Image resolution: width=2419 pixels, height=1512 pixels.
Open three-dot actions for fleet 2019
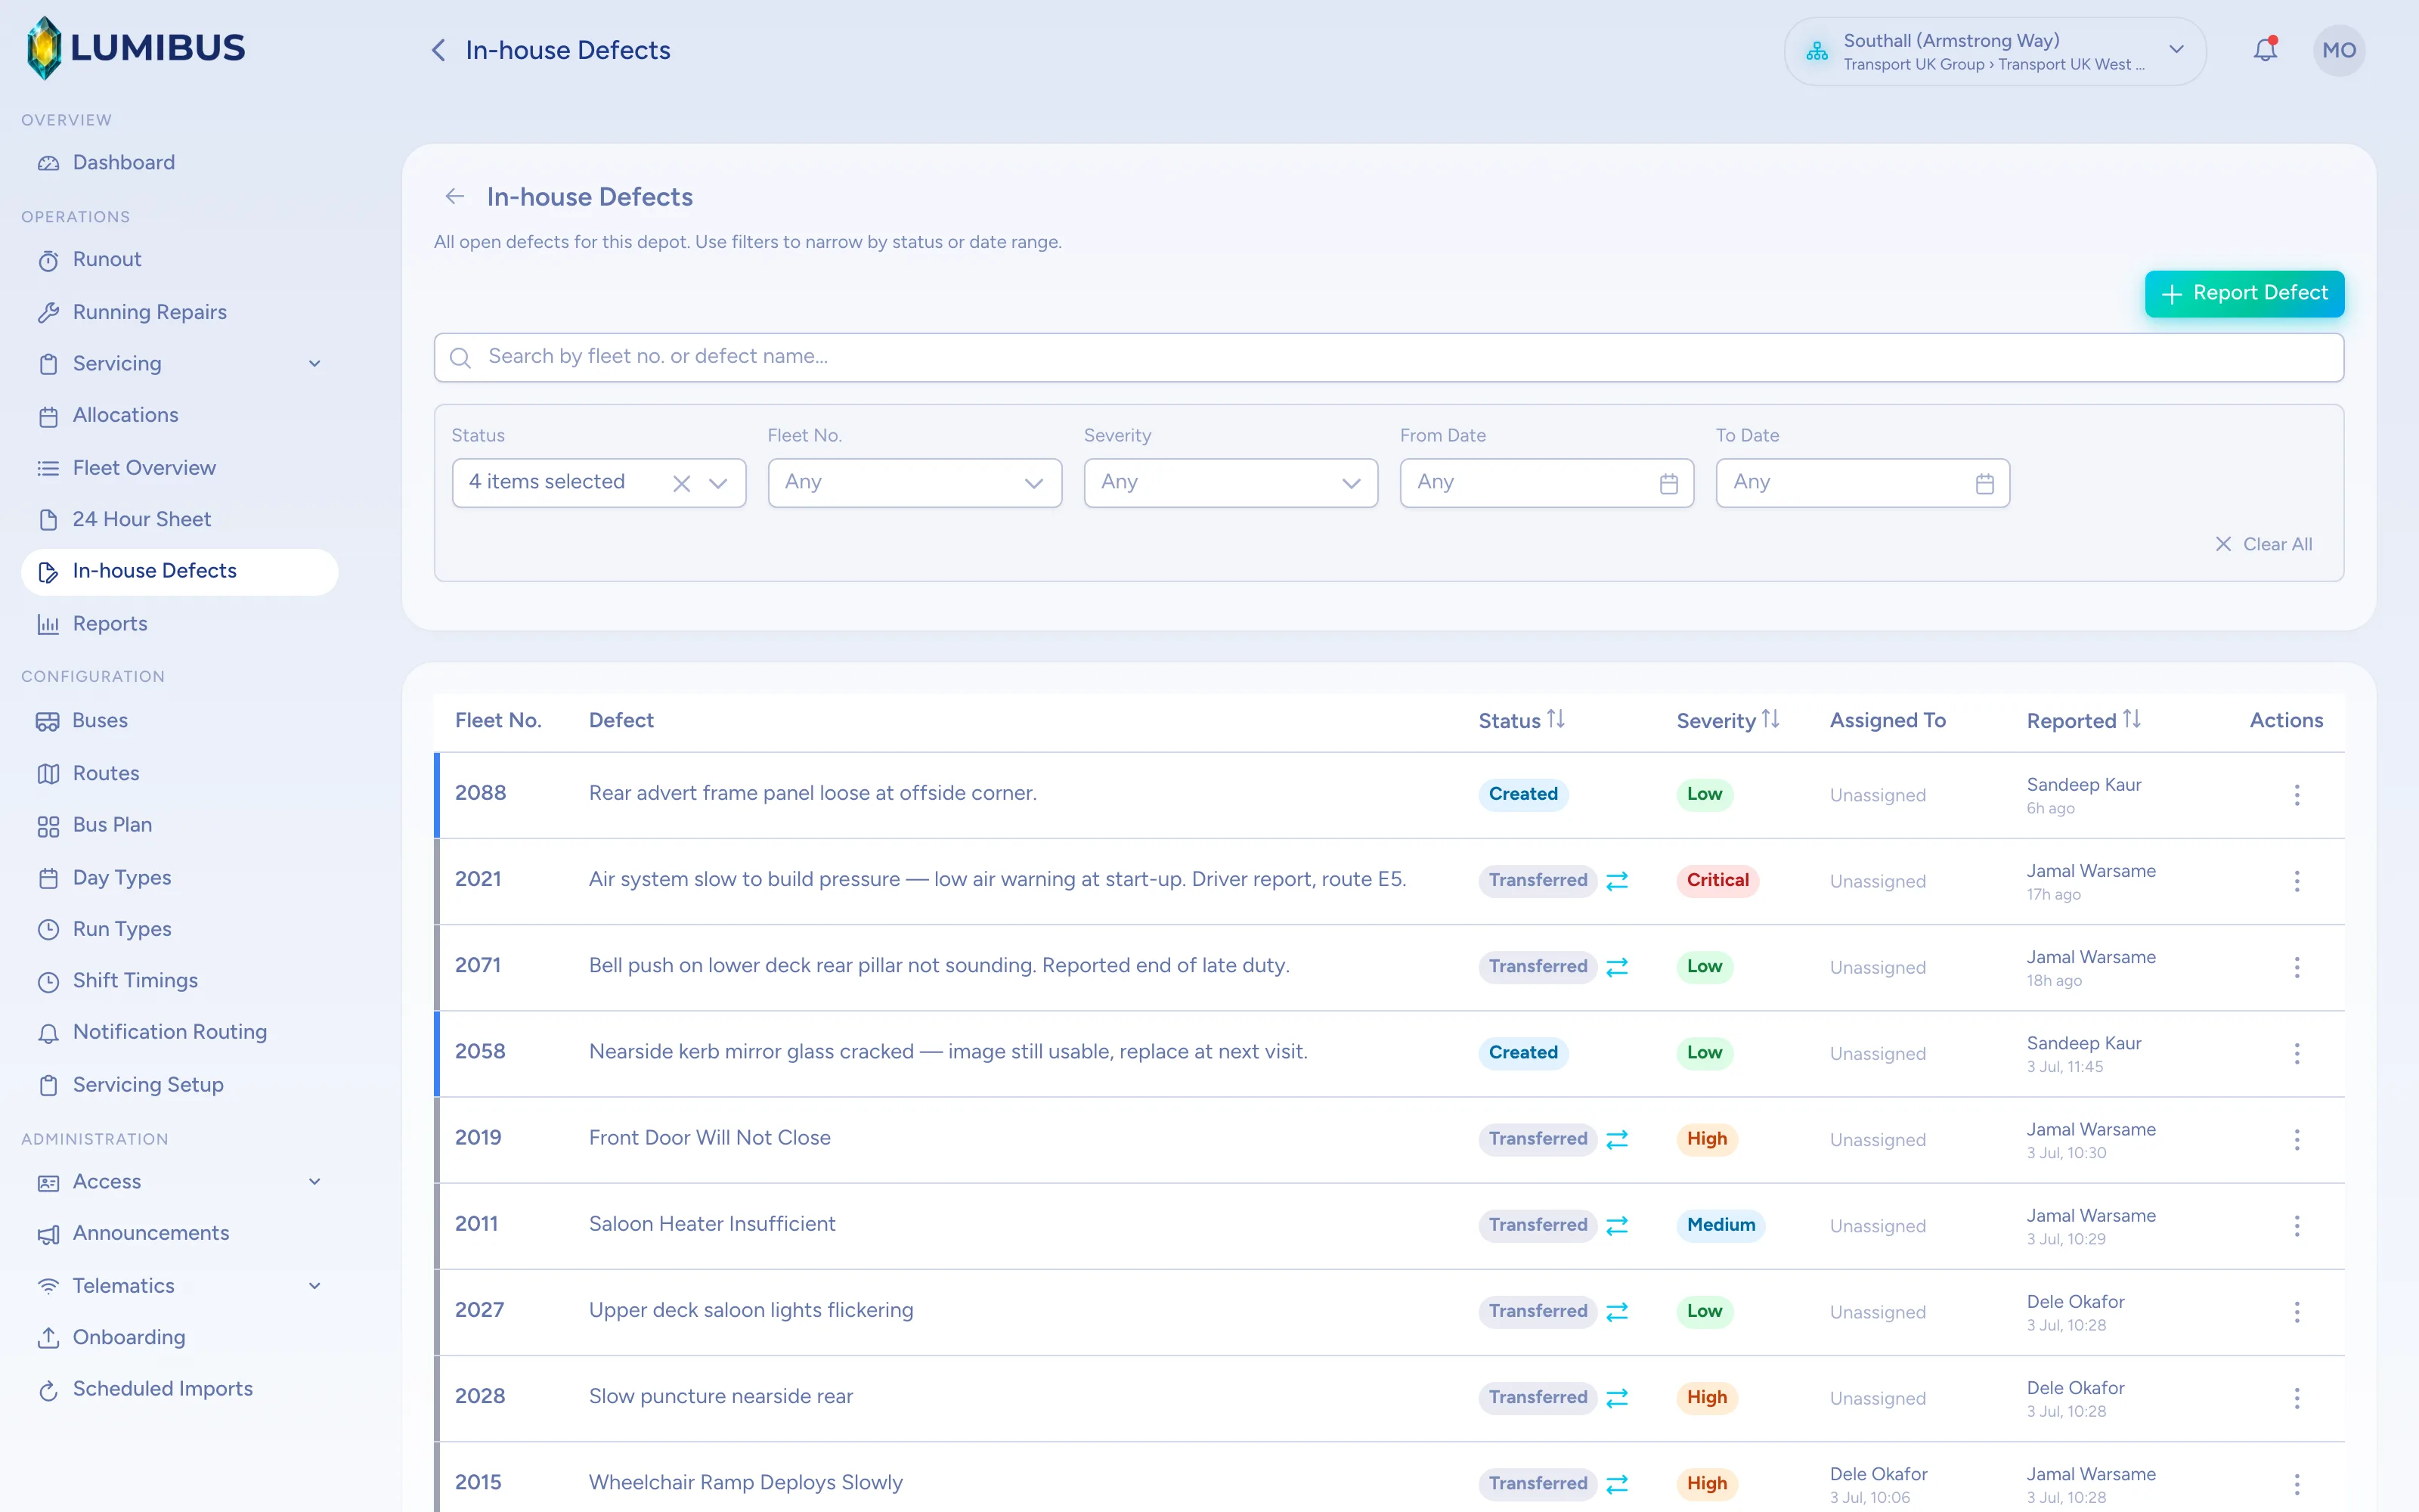point(2297,1140)
